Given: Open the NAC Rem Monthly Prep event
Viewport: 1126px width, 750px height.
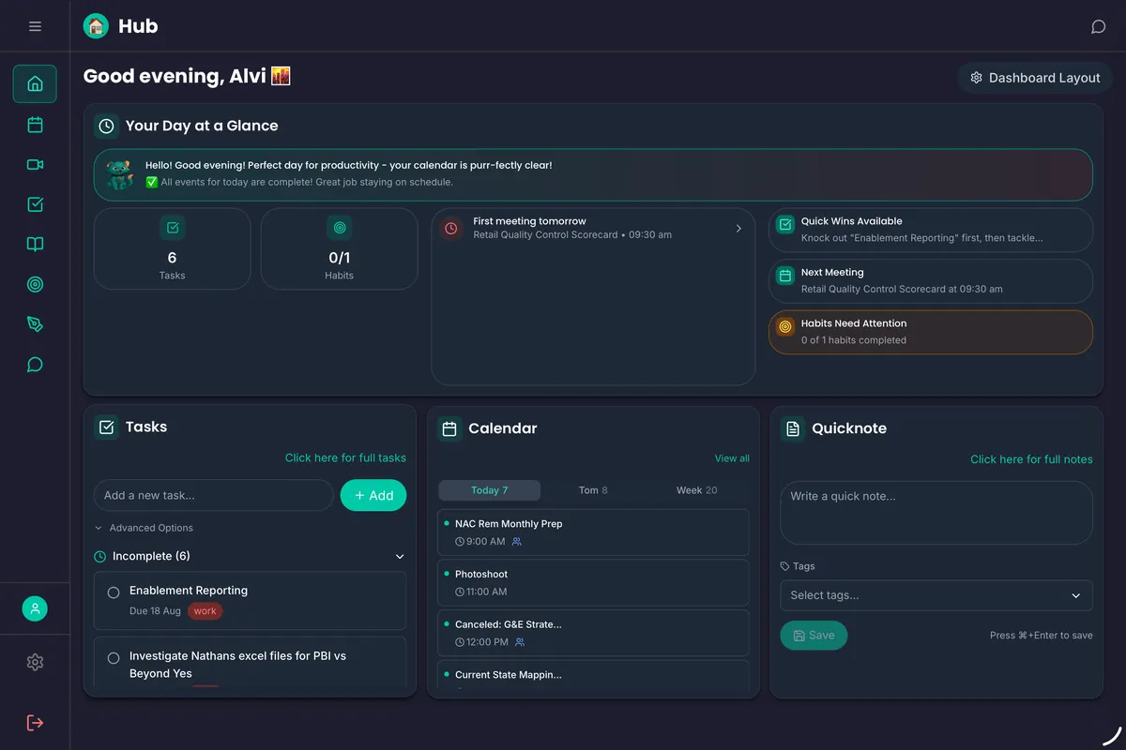Looking at the screenshot, I should coord(593,532).
